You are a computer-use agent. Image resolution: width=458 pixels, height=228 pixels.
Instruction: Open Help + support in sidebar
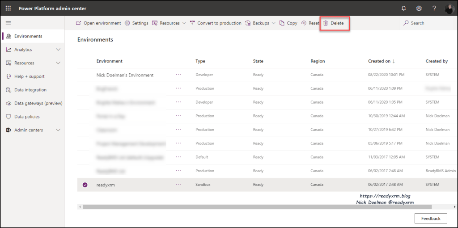[29, 76]
